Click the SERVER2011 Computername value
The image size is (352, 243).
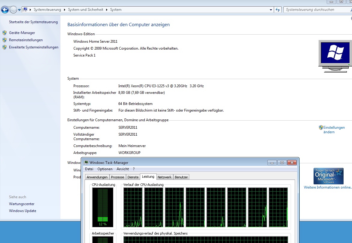coord(128,128)
